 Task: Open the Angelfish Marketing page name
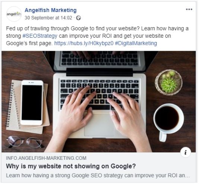[51, 10]
